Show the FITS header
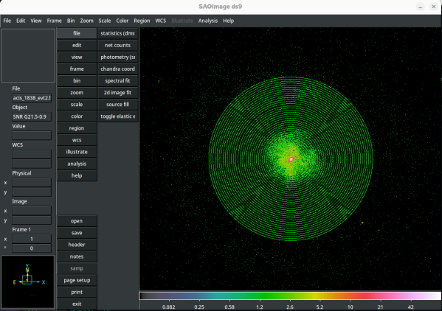The height and width of the screenshot is (311, 442). [77, 245]
